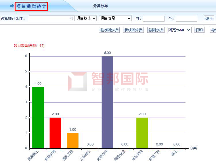The height and width of the screenshot is (163, 216).
Task: Switch to the 分类分布 tab
Action: tap(100, 6)
